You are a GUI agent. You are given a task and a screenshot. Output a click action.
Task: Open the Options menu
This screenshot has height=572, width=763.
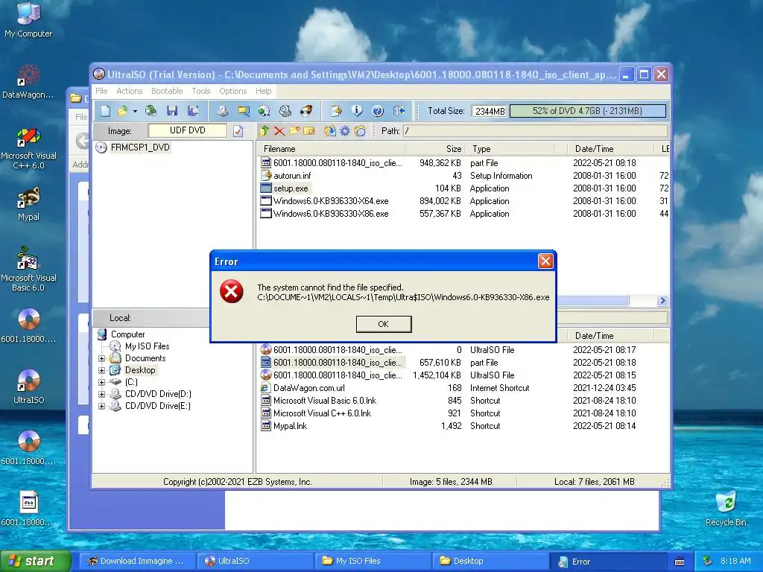233,91
